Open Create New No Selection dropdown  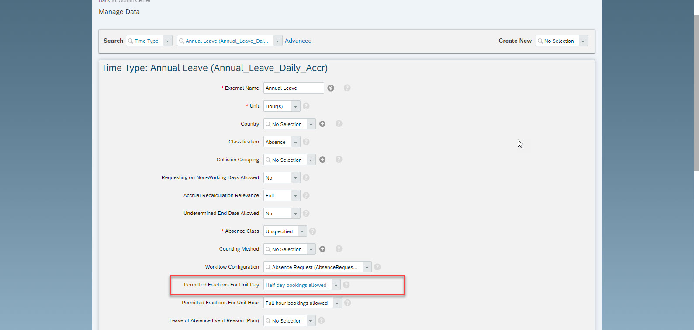coord(583,41)
